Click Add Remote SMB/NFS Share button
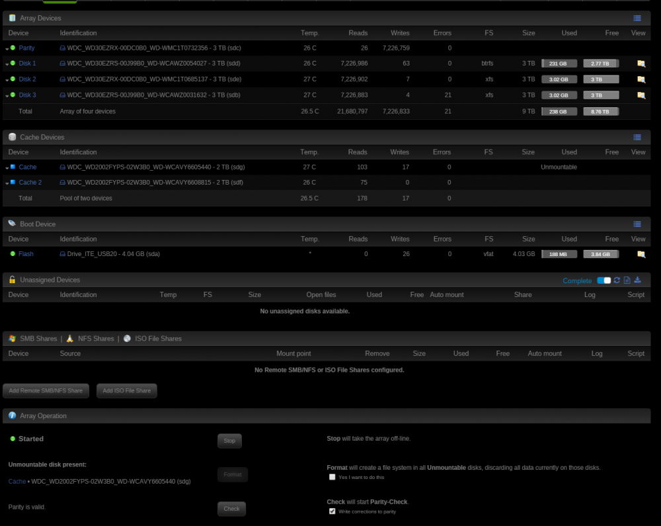The height and width of the screenshot is (526, 661). (x=46, y=390)
